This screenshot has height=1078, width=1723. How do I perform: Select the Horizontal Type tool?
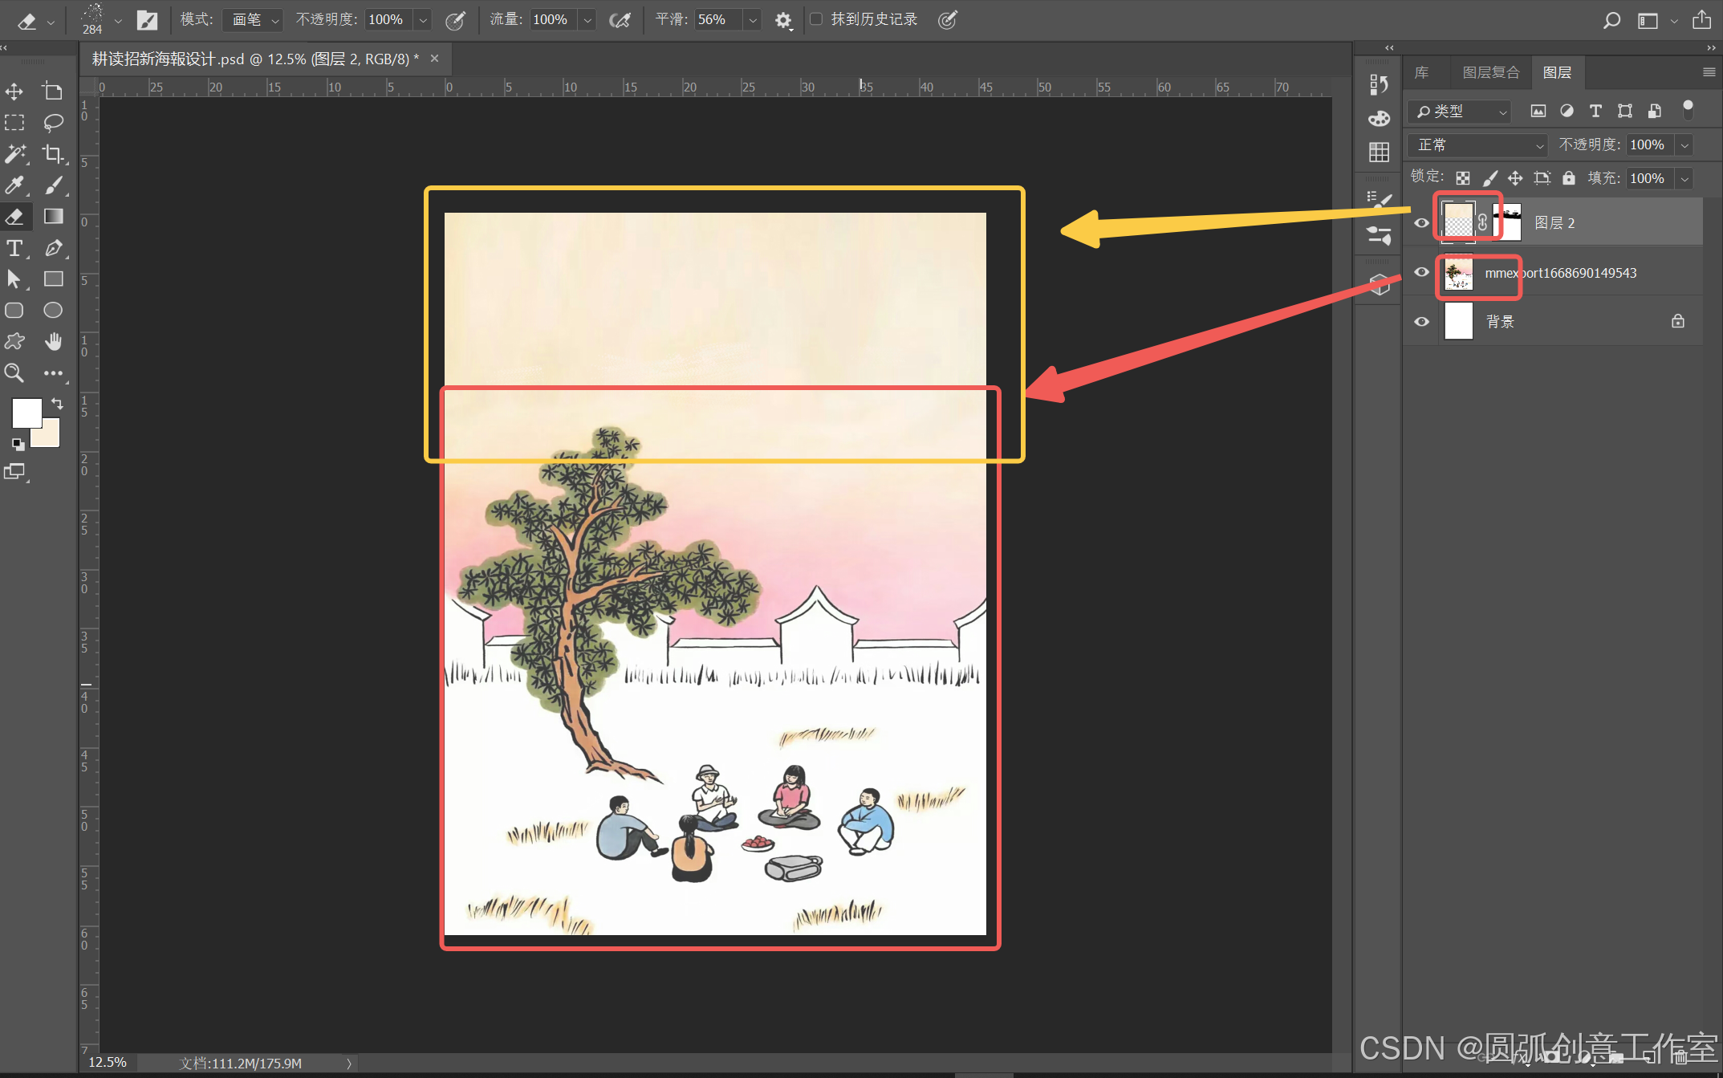click(14, 248)
